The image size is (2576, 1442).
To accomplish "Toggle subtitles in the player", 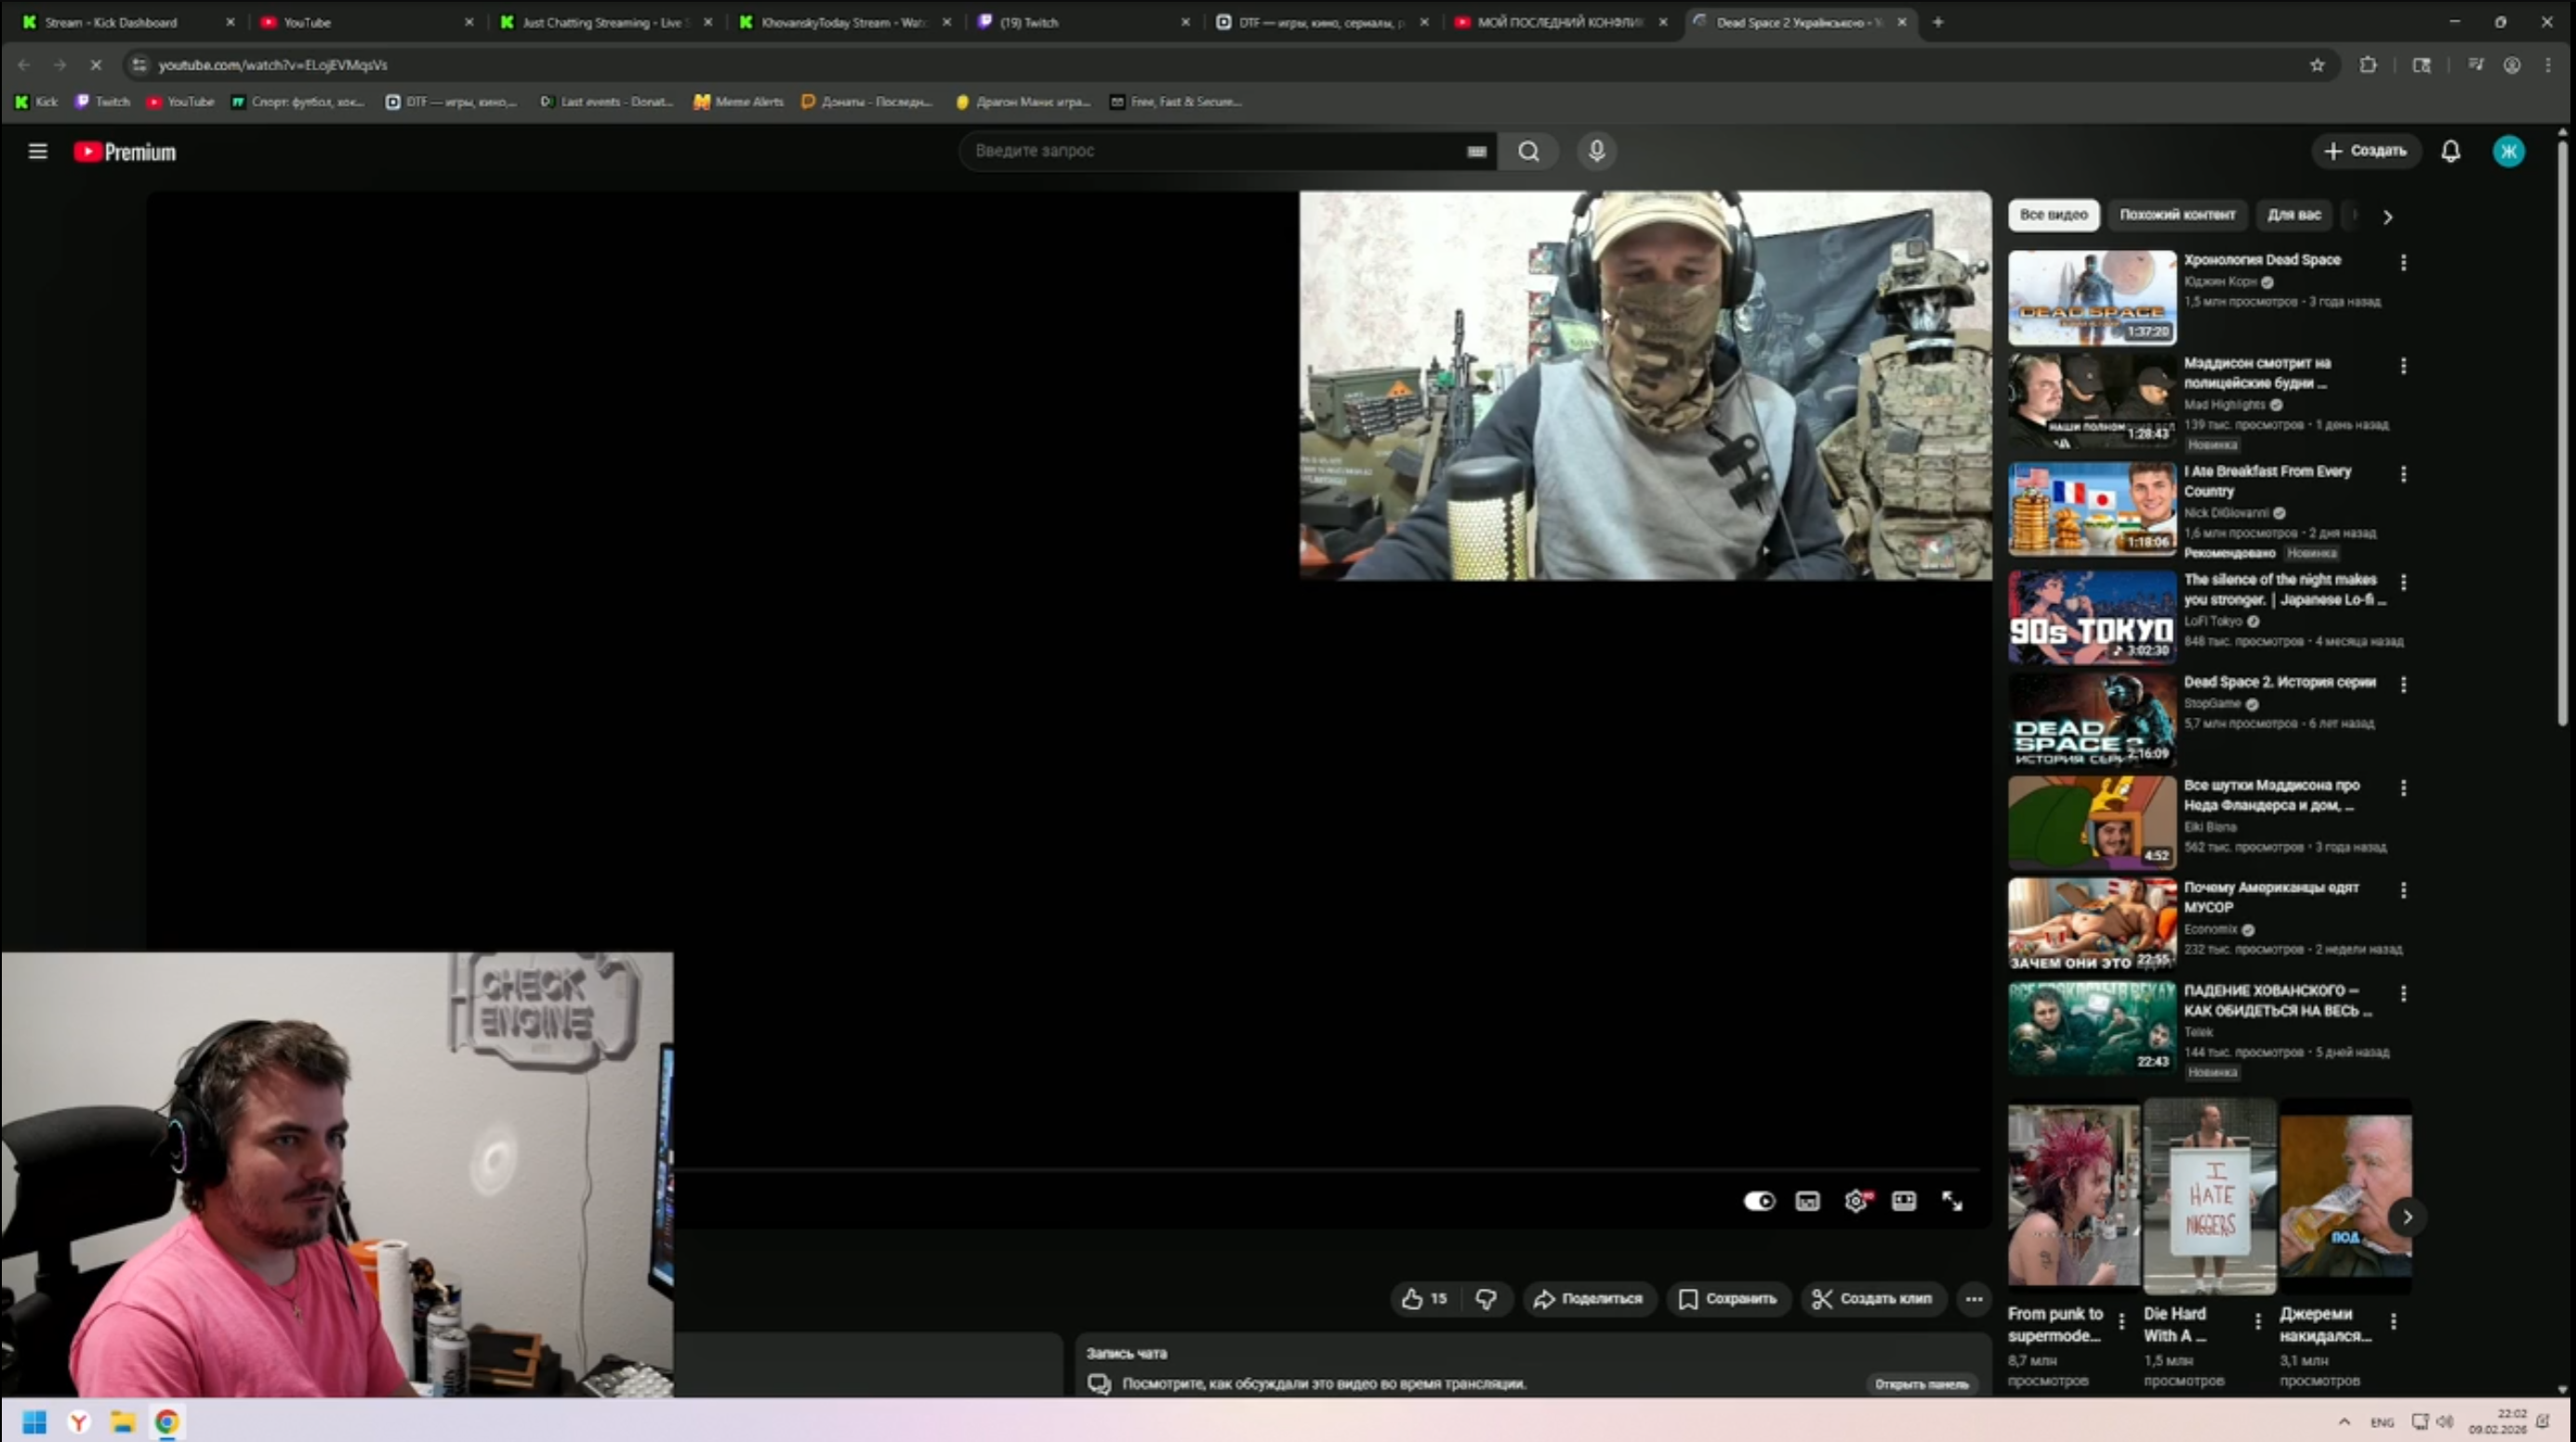I will tap(1807, 1201).
